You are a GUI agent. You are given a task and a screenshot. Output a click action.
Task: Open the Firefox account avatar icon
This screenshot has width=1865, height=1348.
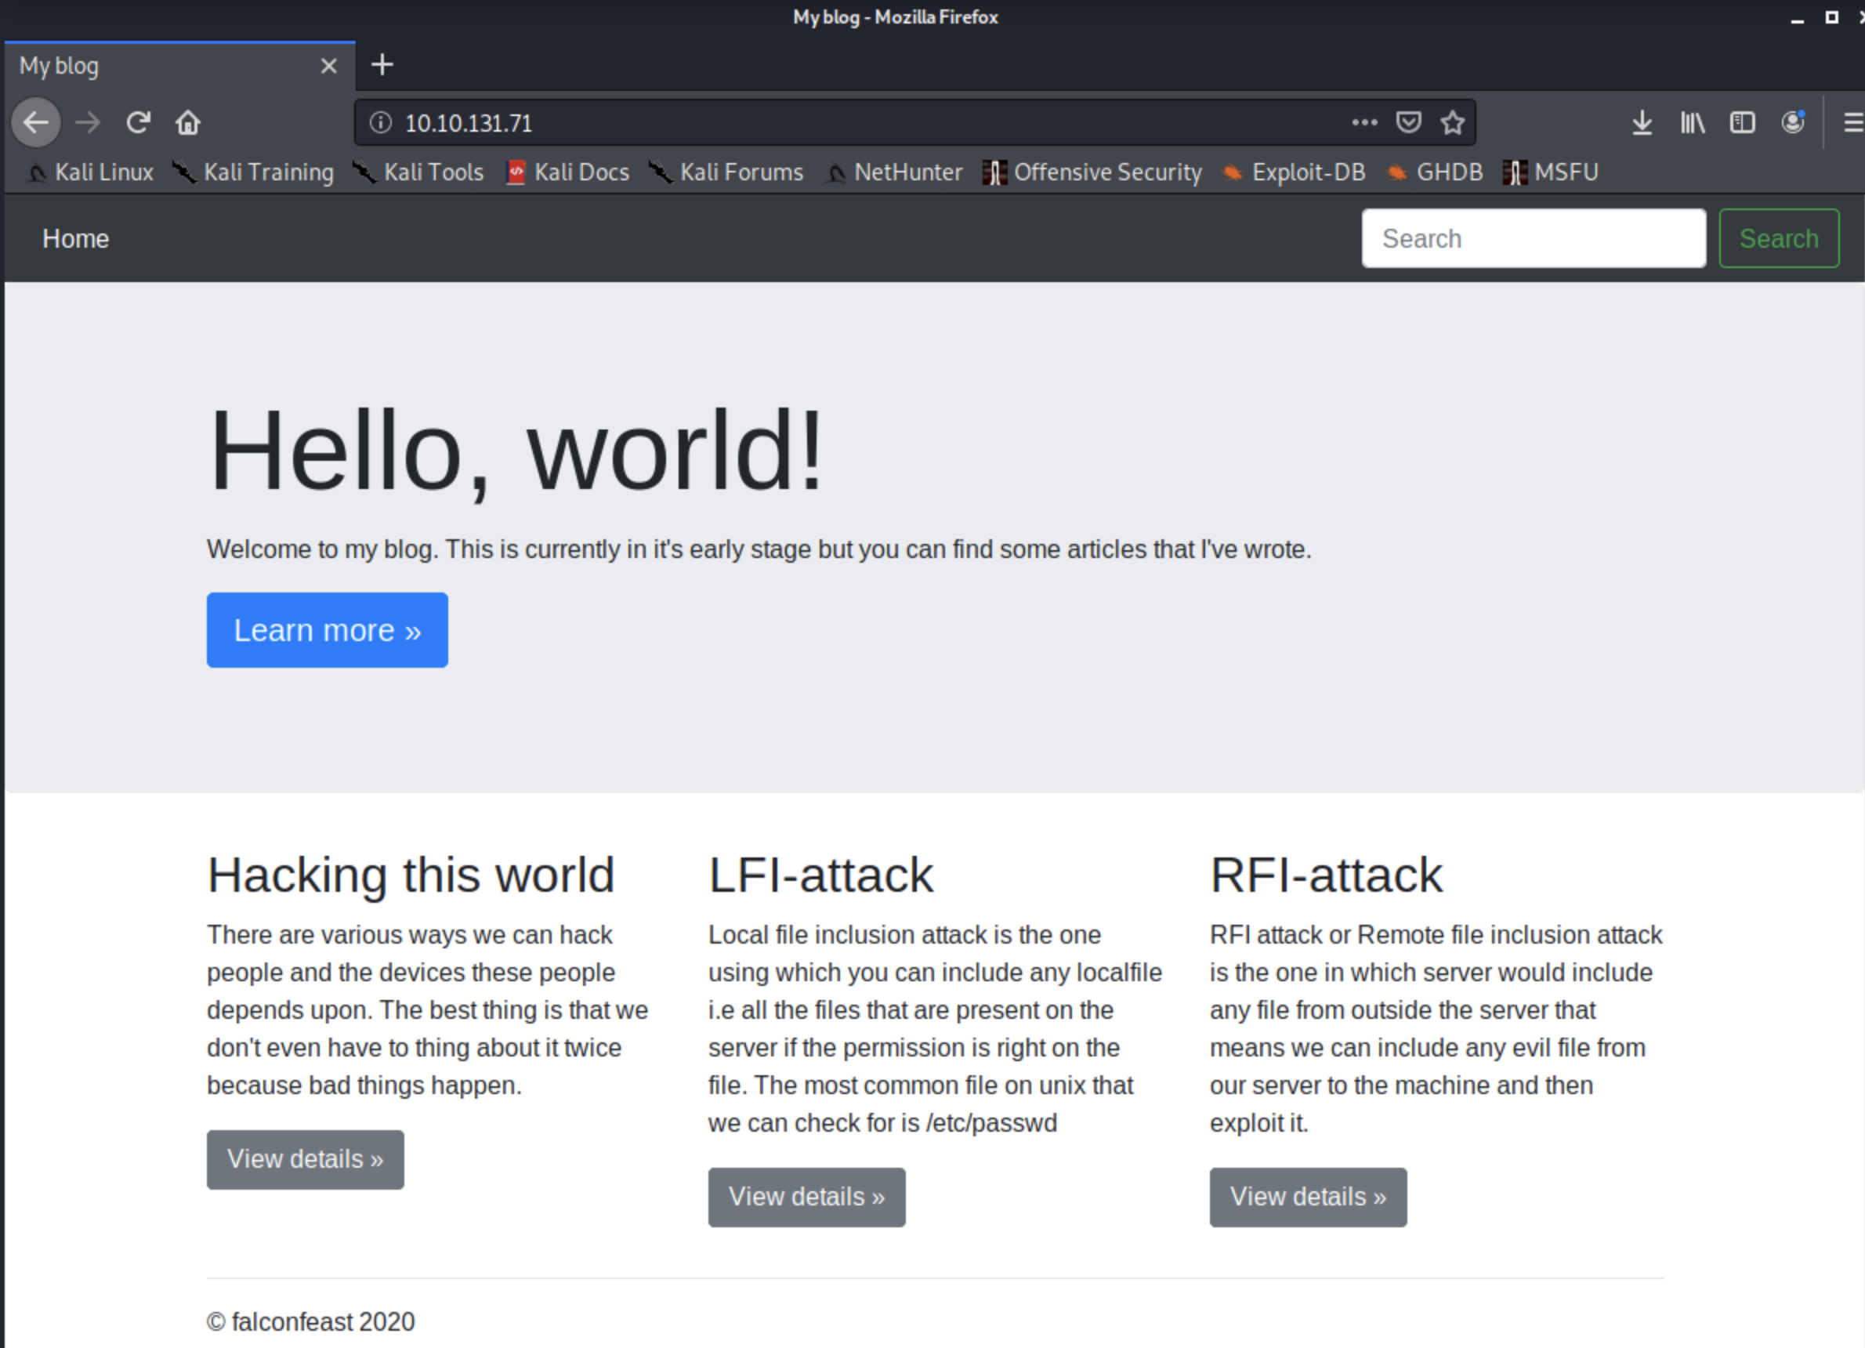point(1792,122)
